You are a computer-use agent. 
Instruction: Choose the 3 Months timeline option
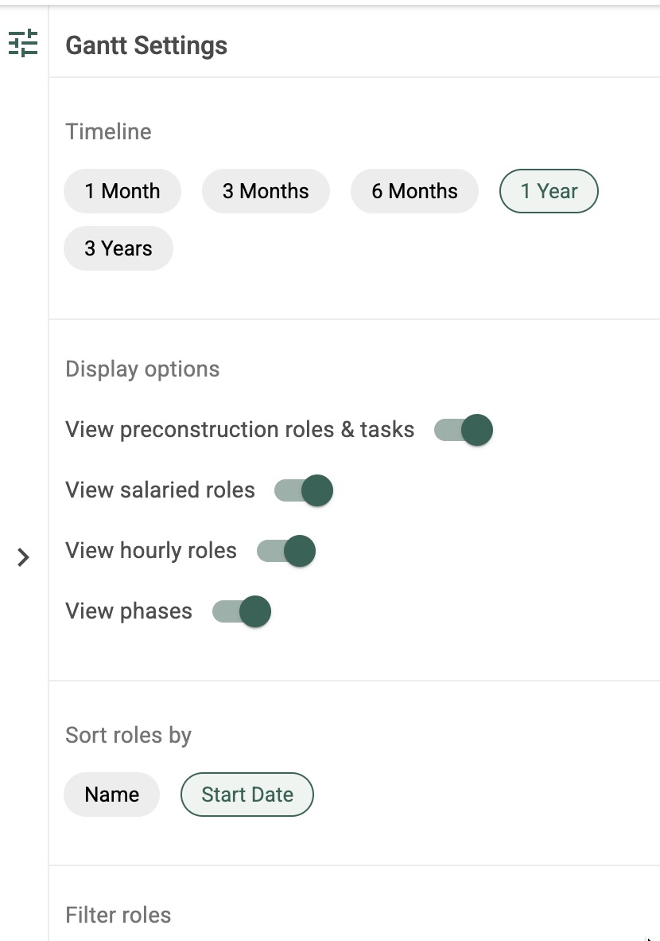(266, 191)
